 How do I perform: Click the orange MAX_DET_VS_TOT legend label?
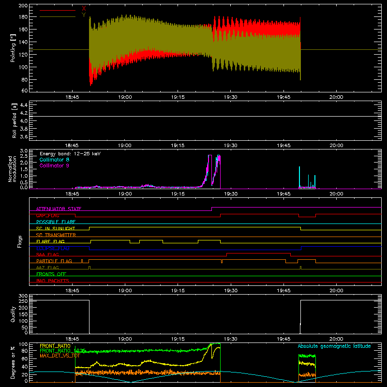coord(60,356)
